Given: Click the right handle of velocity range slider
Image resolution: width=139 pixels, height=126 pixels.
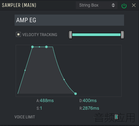Looking at the screenshot, I should [122, 35].
